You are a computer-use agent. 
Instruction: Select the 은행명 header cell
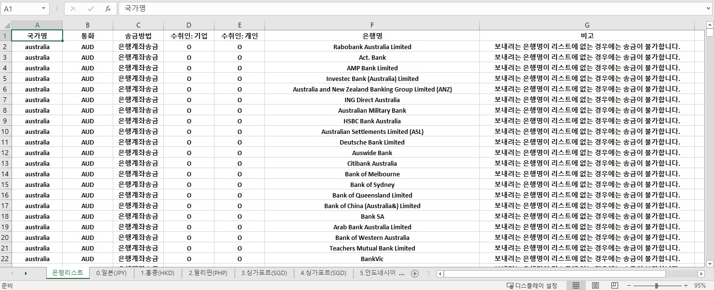[x=372, y=36]
